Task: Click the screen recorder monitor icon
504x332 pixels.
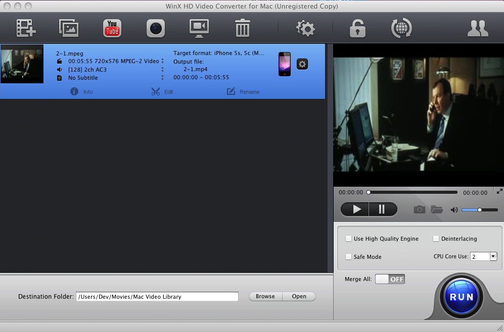Action: pyautogui.click(x=199, y=28)
